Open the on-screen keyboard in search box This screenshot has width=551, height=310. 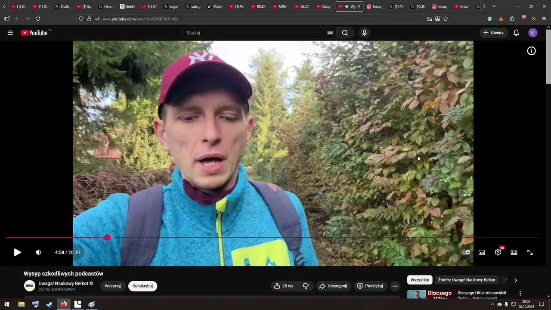[x=330, y=33]
